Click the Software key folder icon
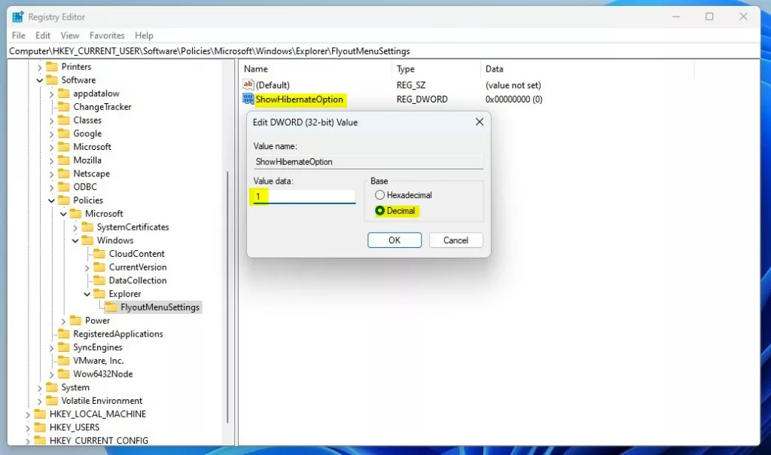771x455 pixels. [x=52, y=80]
